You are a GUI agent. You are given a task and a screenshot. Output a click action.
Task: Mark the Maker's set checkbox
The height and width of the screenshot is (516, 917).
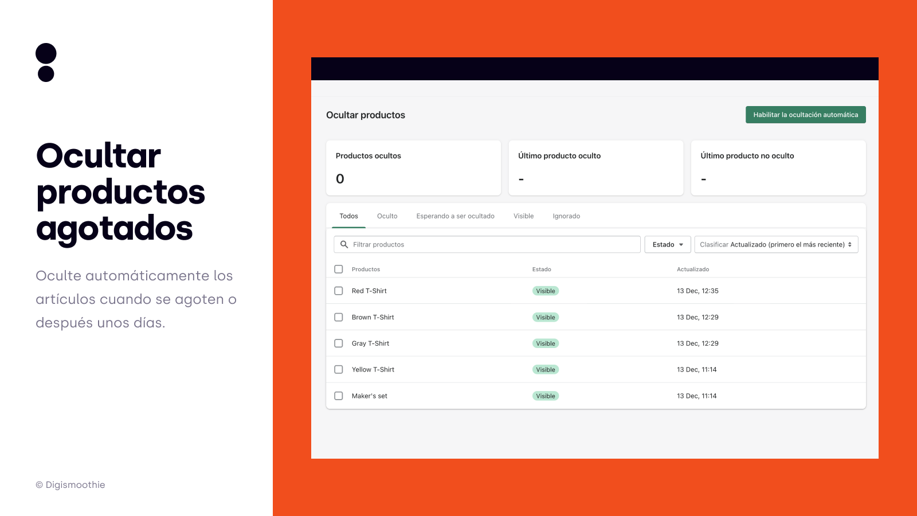coord(339,396)
